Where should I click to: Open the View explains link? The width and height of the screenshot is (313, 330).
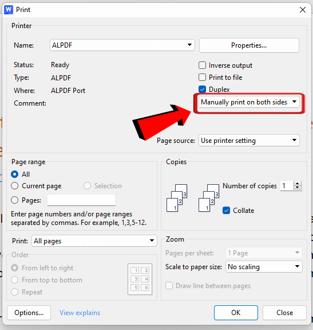pos(80,313)
